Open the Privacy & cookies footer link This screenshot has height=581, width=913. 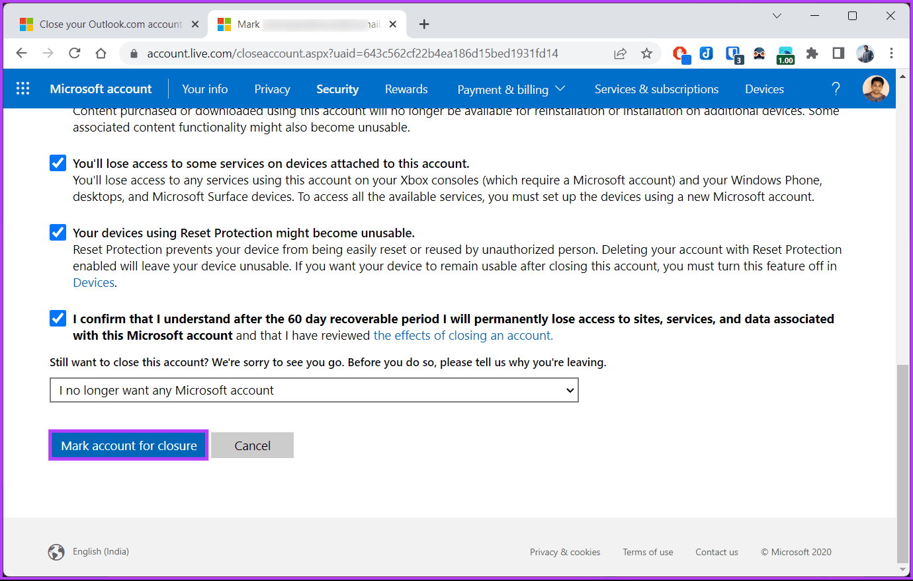pyautogui.click(x=565, y=552)
